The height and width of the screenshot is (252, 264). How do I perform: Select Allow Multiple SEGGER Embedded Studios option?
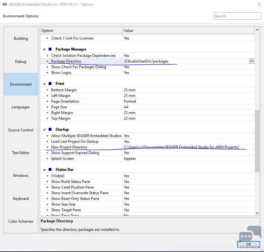point(86,136)
